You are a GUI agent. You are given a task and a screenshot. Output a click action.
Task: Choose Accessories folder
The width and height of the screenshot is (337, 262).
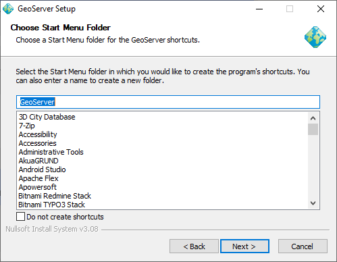coord(38,143)
